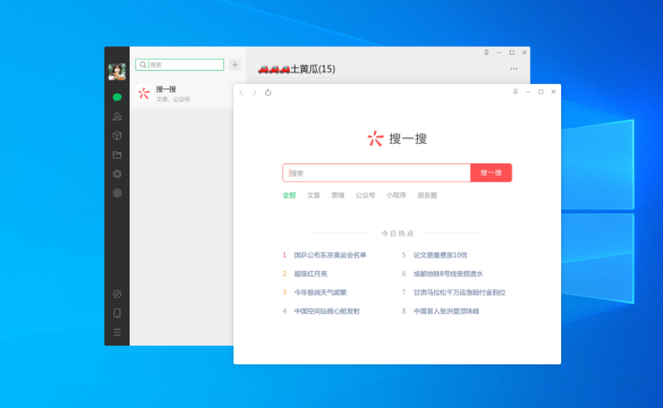Select the 公众号 filter tab
This screenshot has height=408, width=663.
click(x=366, y=195)
